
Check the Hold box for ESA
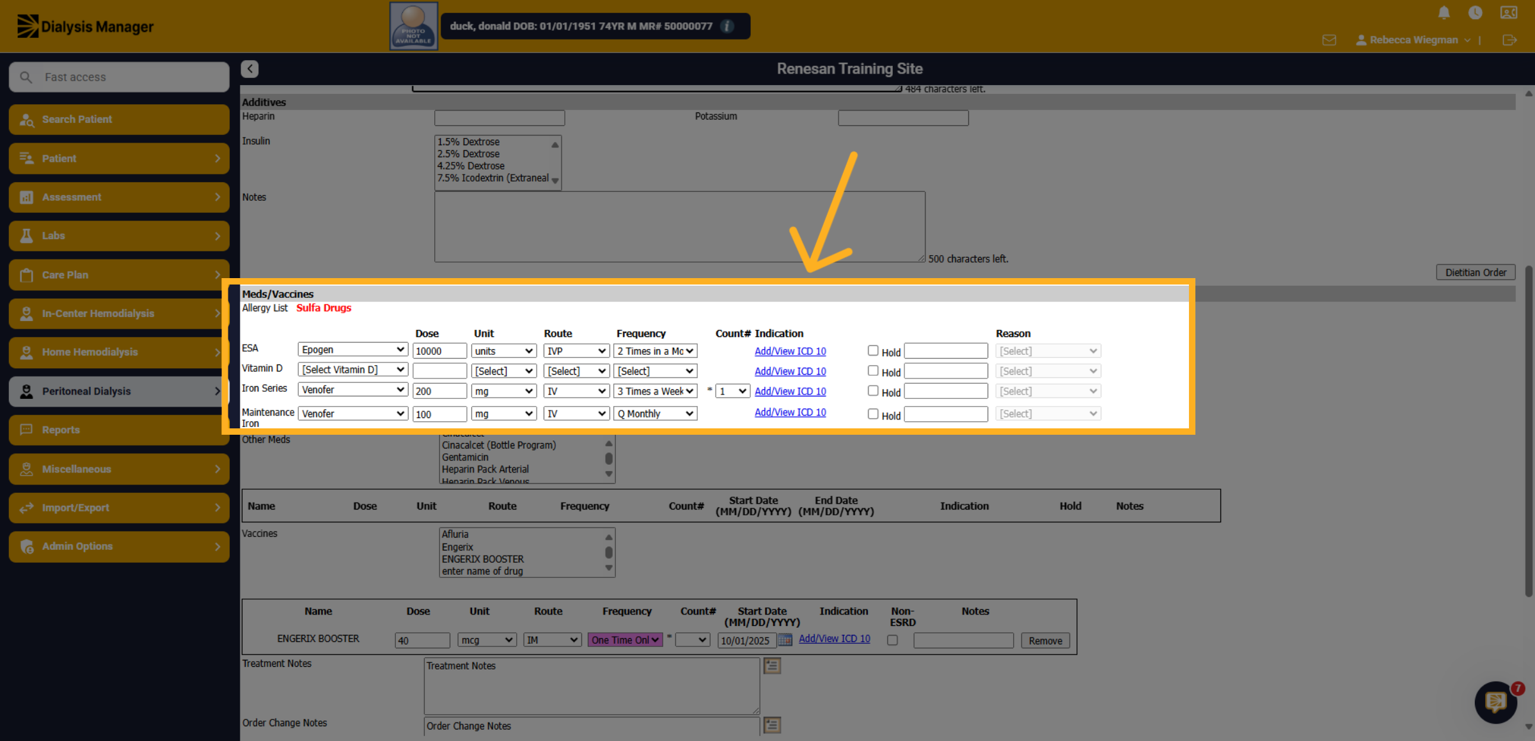click(872, 350)
